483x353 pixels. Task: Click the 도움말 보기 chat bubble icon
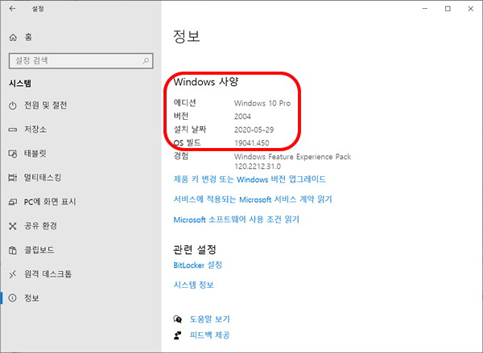point(178,319)
